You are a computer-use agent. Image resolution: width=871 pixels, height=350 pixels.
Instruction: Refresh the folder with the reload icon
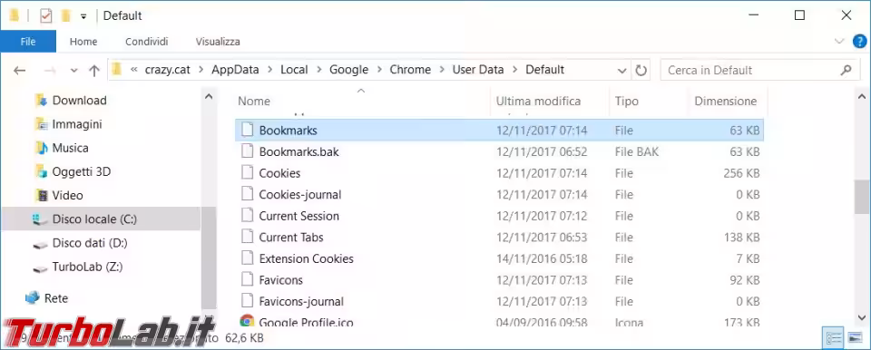641,71
